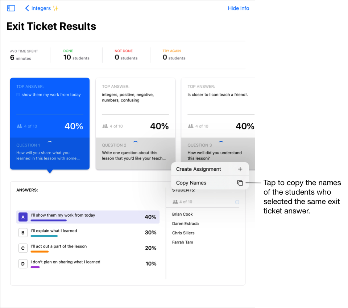Select answer choice B letter box
Screen dimensions: 348x308
click(23, 233)
